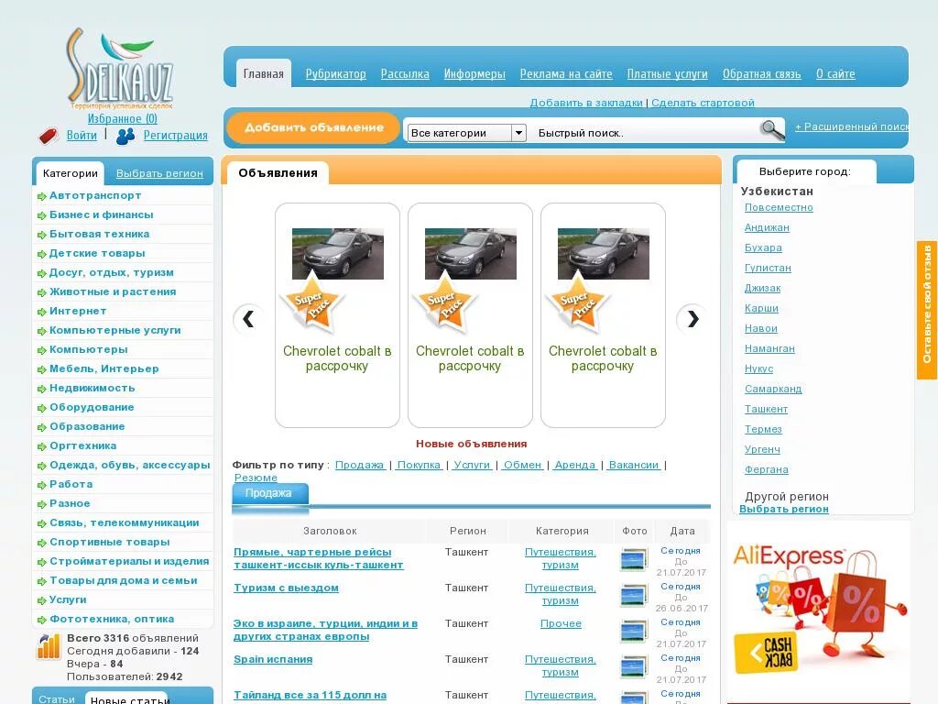Open the Расширенный поиск link

(852, 126)
